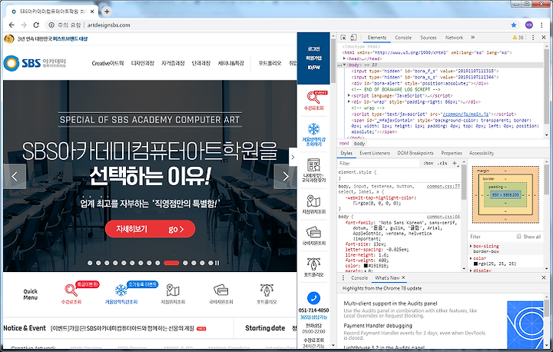Open common.css:66 stylesheet link
Screen dimensions: 553x352
[x=443, y=217]
